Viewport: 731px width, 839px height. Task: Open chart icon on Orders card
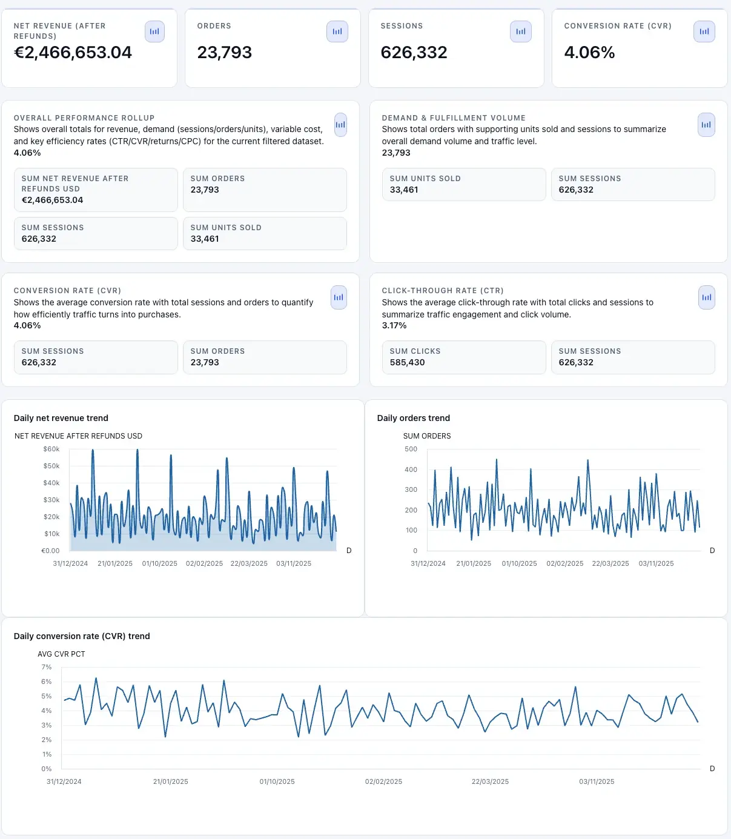[x=337, y=32]
